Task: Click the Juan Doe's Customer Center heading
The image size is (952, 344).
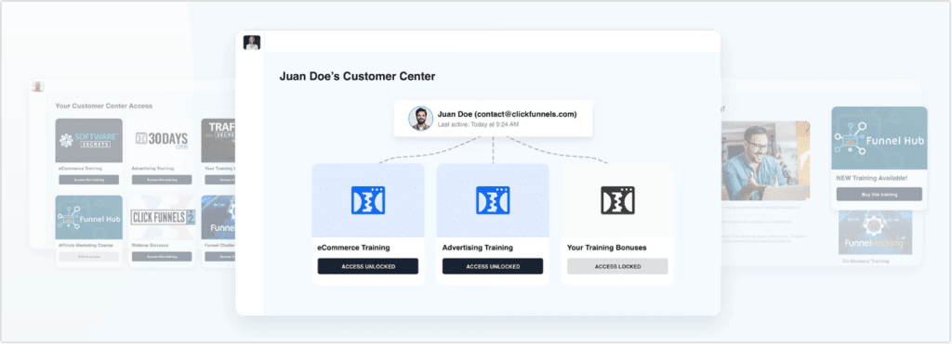Action: point(357,77)
